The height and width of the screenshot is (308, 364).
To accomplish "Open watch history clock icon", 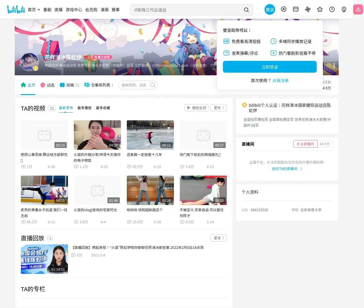I will [x=332, y=9].
